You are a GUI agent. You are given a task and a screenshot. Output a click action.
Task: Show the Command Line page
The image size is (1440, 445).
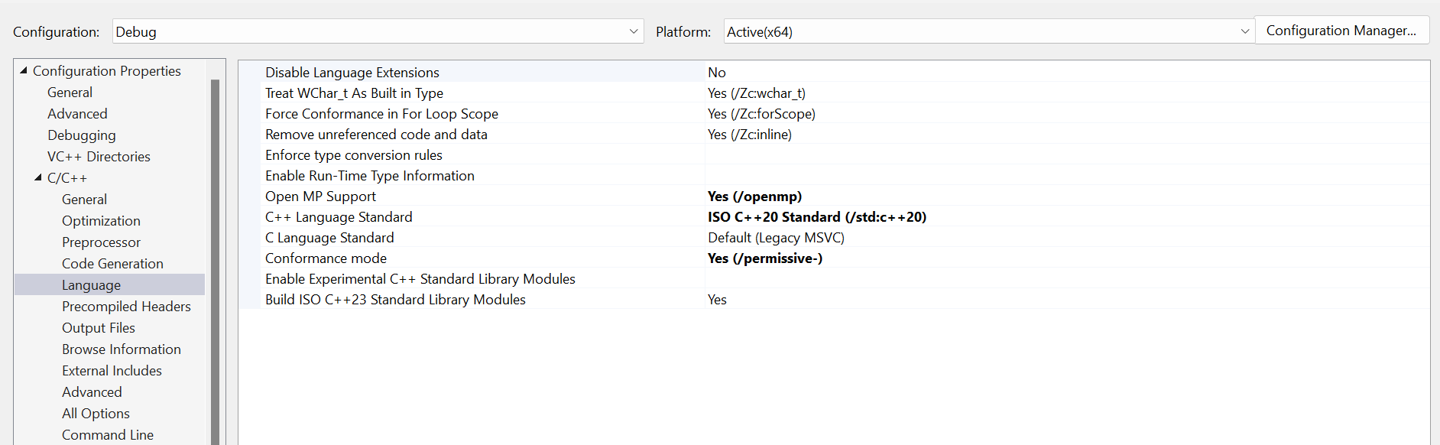(x=108, y=434)
